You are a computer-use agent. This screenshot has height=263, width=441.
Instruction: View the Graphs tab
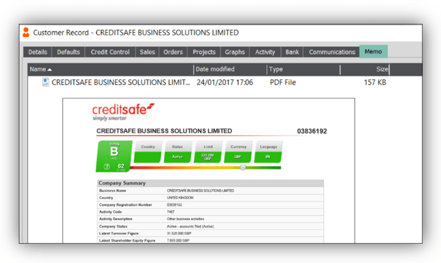click(x=235, y=52)
